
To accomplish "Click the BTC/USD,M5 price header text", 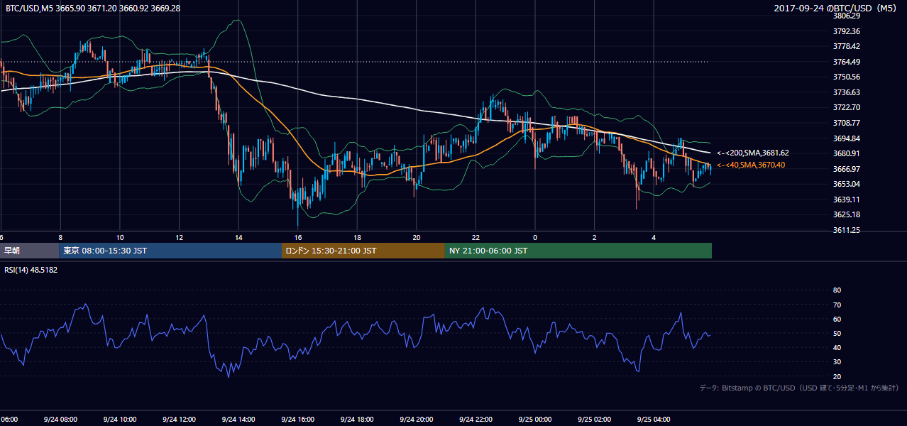I will pyautogui.click(x=92, y=8).
